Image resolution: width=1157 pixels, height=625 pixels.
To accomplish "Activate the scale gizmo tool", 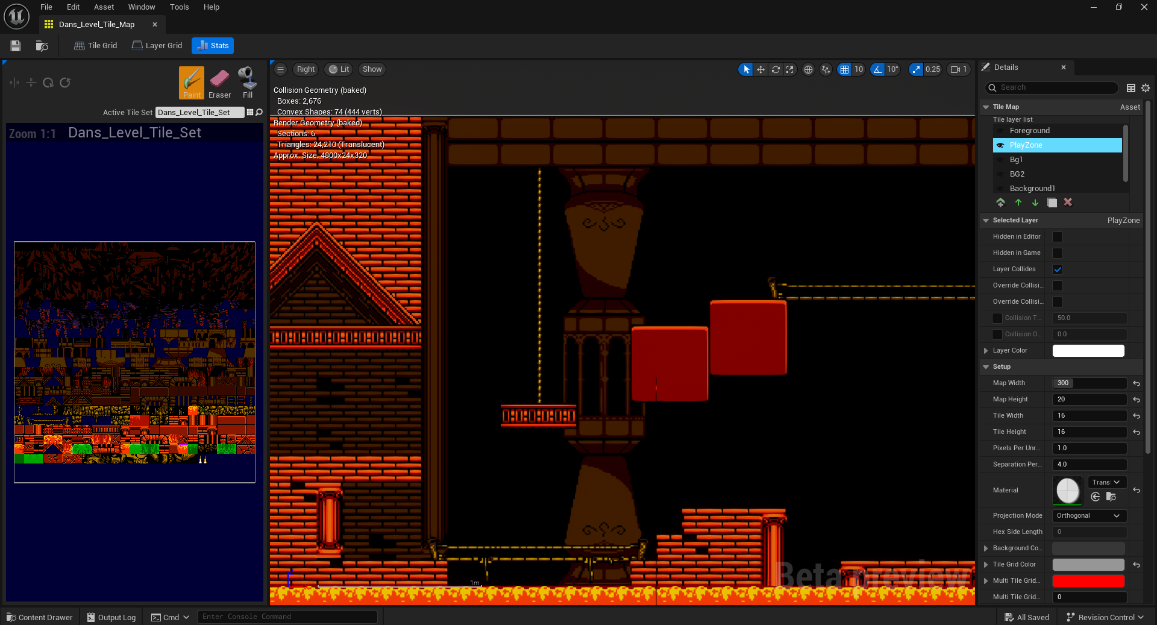I will pos(789,69).
